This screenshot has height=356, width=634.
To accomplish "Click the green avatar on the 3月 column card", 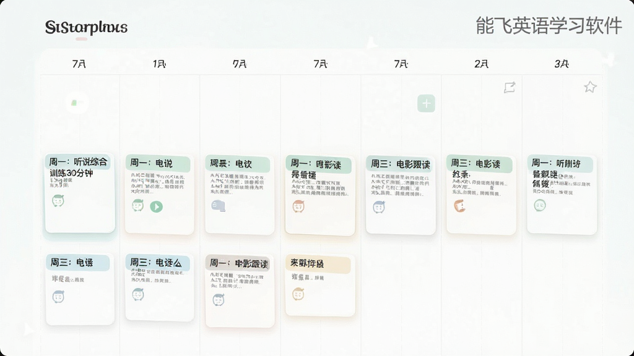I will [540, 205].
